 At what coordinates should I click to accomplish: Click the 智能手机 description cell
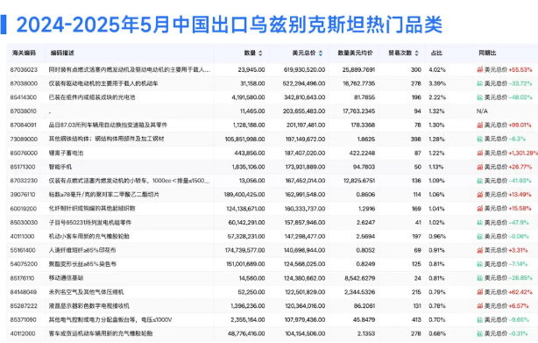(x=60, y=167)
